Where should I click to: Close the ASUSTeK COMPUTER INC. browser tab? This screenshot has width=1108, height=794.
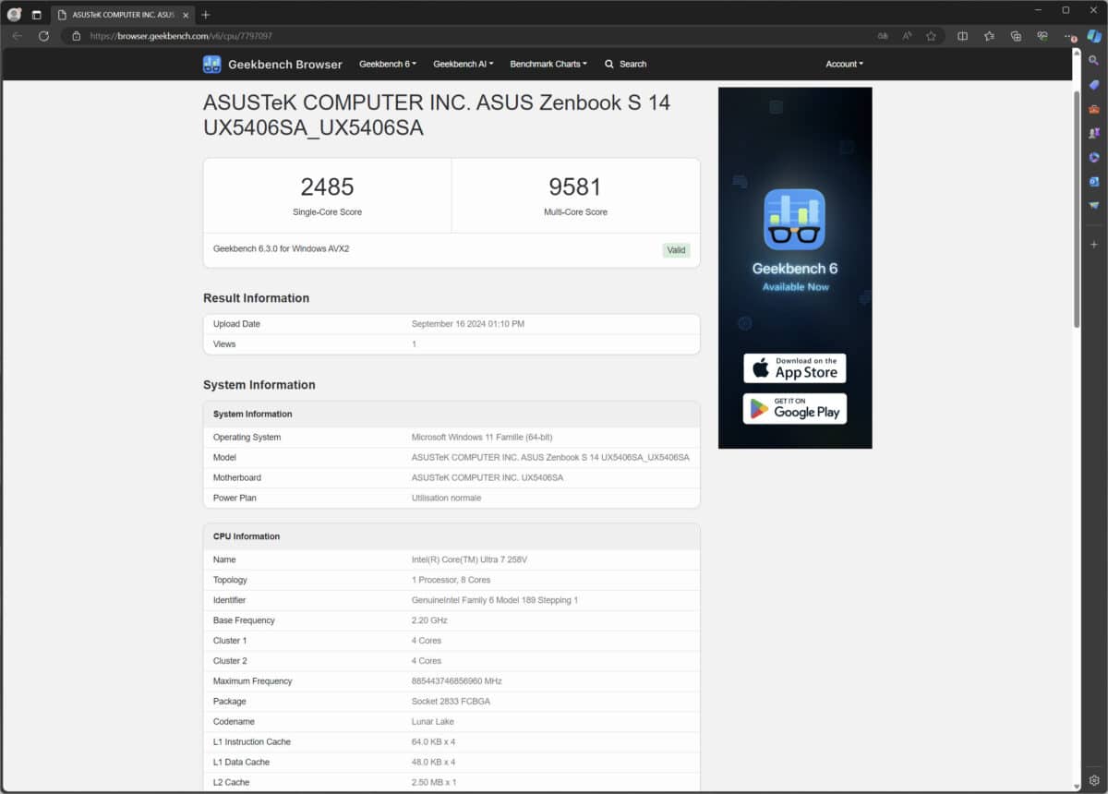[x=187, y=15]
